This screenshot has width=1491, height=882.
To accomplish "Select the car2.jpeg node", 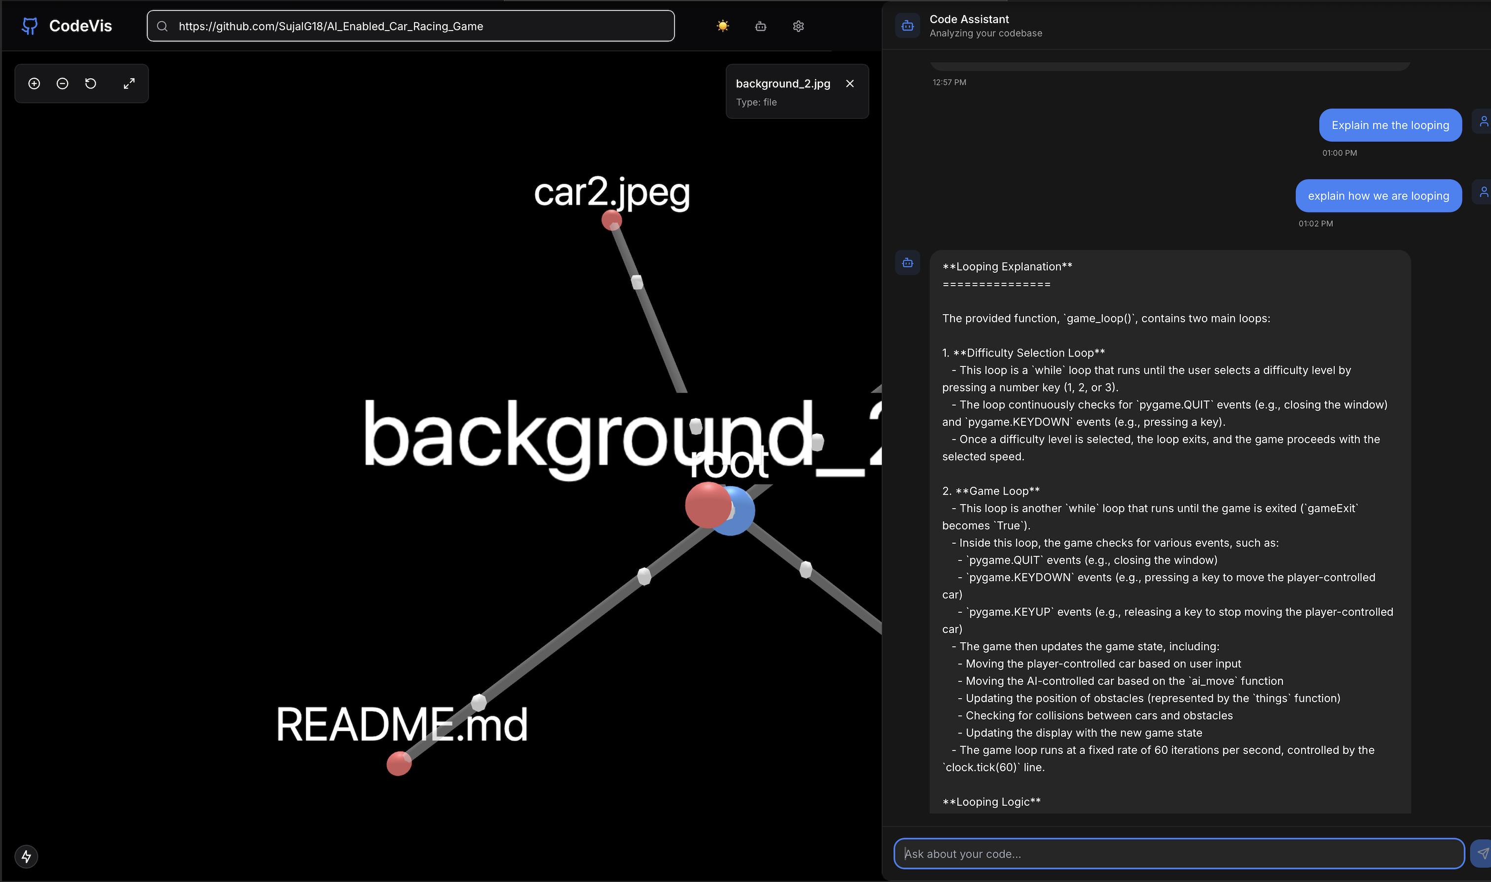I will coord(611,220).
